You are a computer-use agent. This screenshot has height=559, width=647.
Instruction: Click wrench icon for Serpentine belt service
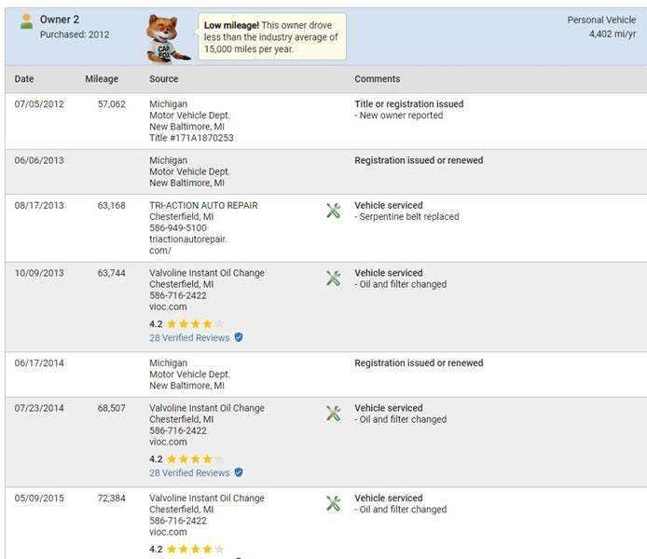pos(334,211)
